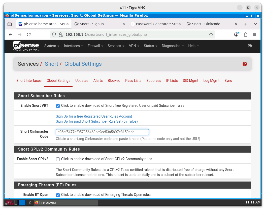Image resolution: width=265 pixels, height=210 pixels.
Task: Click the forward navigation arrow
Action: pyautogui.click(x=20, y=35)
